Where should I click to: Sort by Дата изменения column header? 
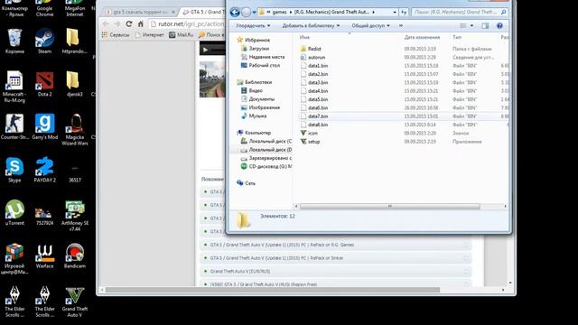[422, 37]
